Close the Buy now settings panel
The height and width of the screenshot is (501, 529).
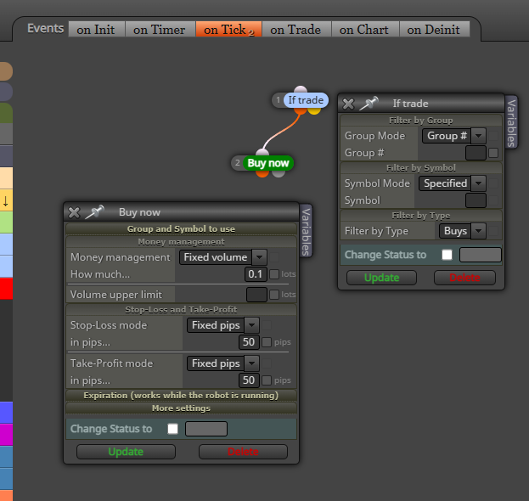pyautogui.click(x=74, y=212)
